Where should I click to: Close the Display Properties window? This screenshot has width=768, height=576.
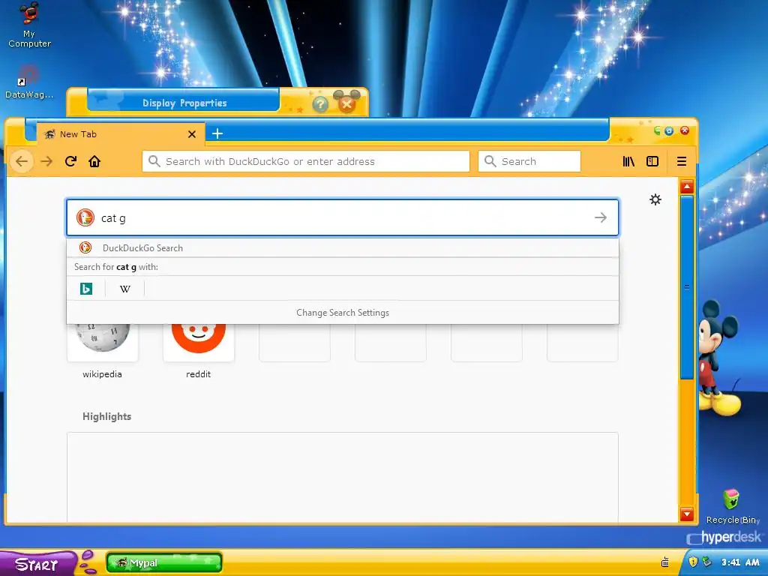(x=346, y=103)
